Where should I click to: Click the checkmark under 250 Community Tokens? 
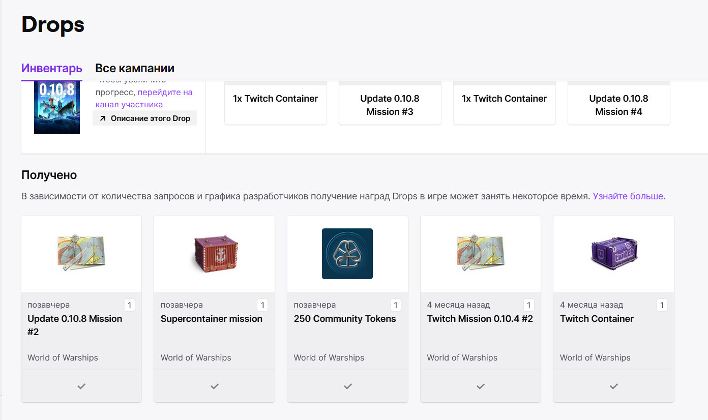tap(348, 386)
